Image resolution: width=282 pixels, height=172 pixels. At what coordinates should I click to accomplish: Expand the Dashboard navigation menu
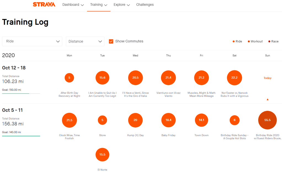pos(73,5)
